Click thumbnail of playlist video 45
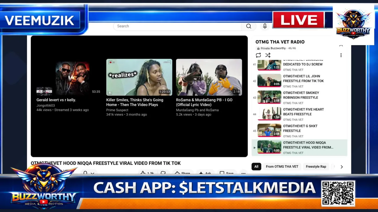The height and width of the screenshot is (212, 378). coord(269,130)
